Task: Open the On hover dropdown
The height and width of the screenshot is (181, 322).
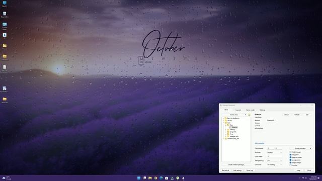Action: 274,164
